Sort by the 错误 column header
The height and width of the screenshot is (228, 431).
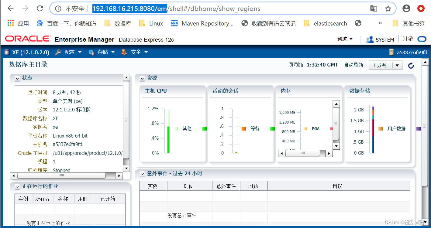pyautogui.click(x=339, y=186)
